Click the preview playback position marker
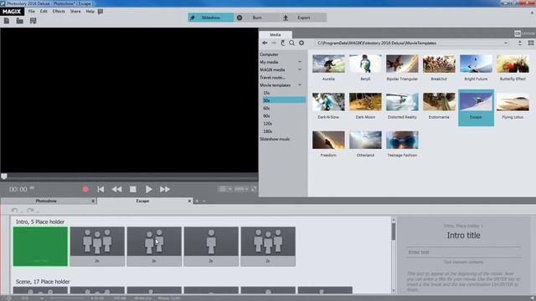The image size is (536, 301). (x=3, y=176)
